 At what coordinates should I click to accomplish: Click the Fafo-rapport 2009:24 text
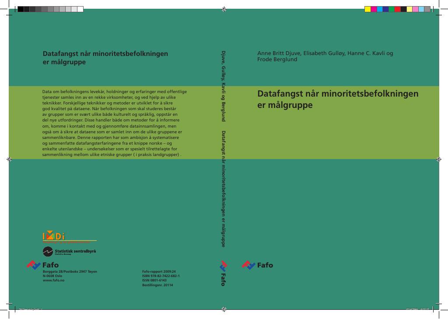[159, 272]
